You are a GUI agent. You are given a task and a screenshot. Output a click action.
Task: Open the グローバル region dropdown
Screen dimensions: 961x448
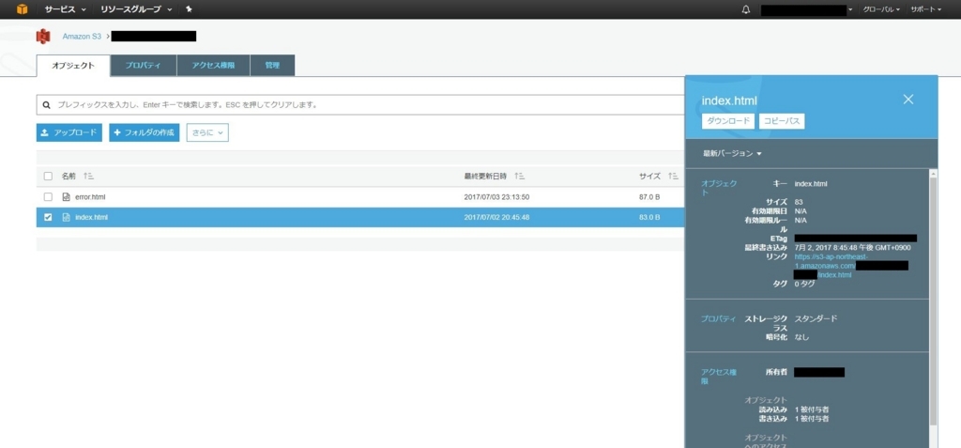[881, 9]
